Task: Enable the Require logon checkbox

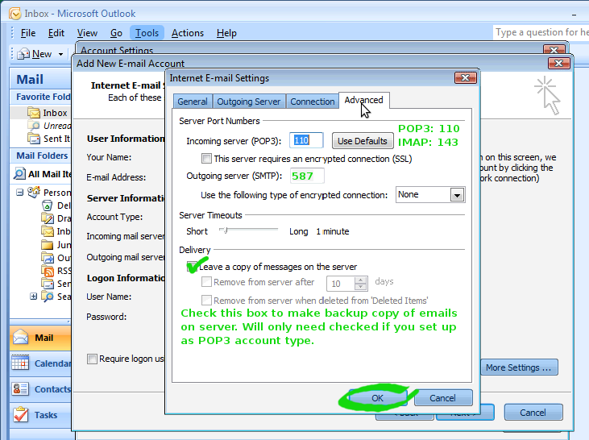Action: [x=92, y=359]
